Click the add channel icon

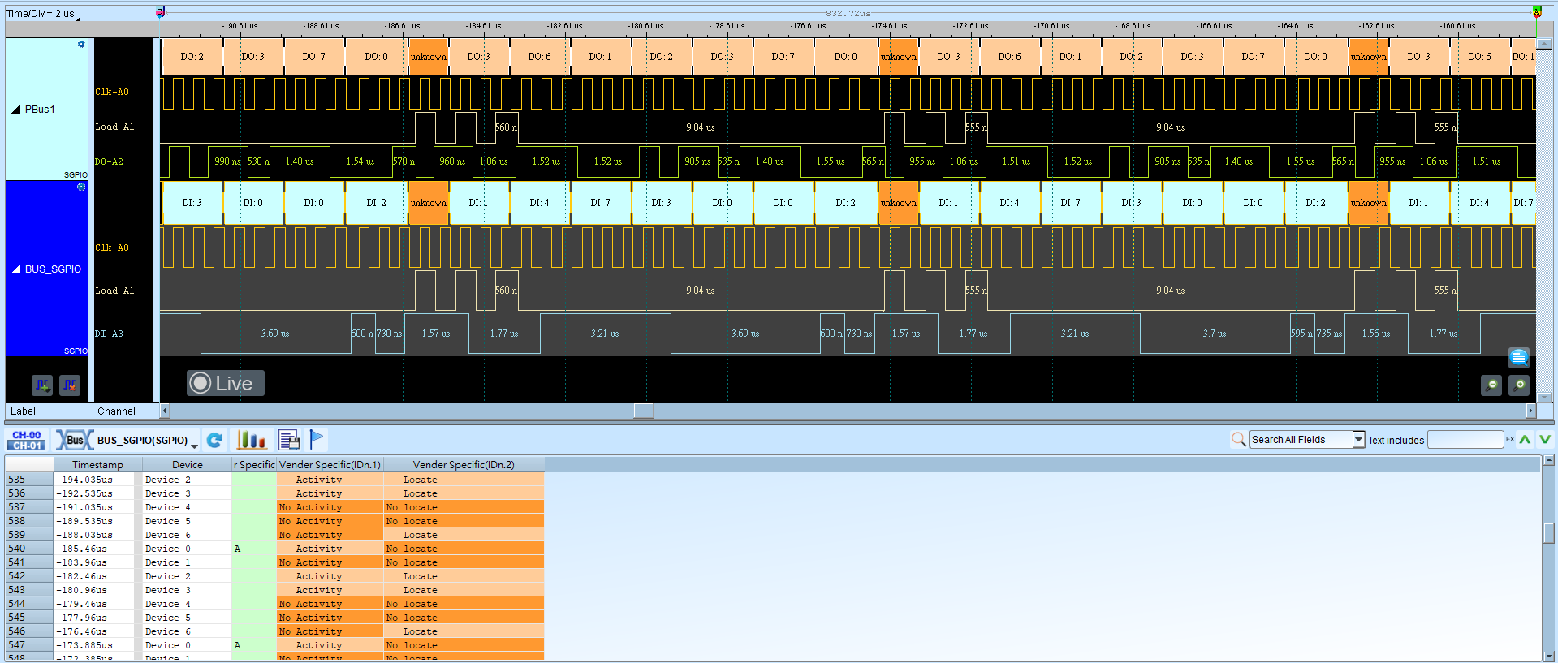[42, 385]
